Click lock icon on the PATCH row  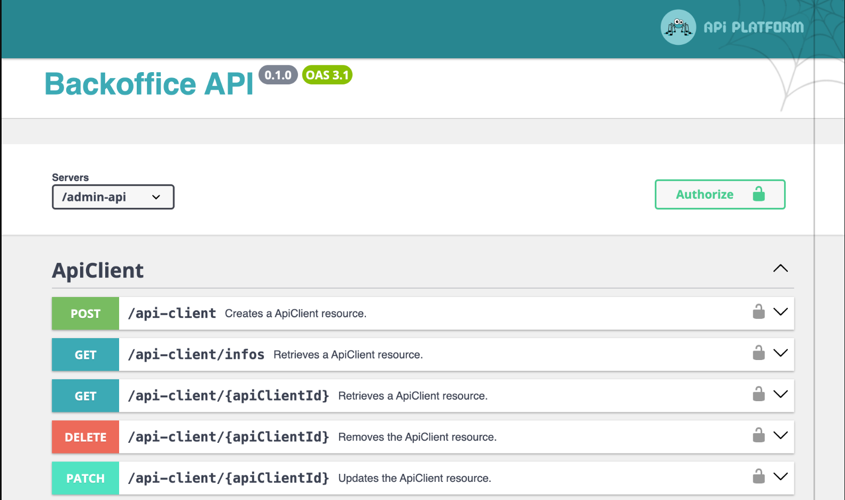coord(758,476)
